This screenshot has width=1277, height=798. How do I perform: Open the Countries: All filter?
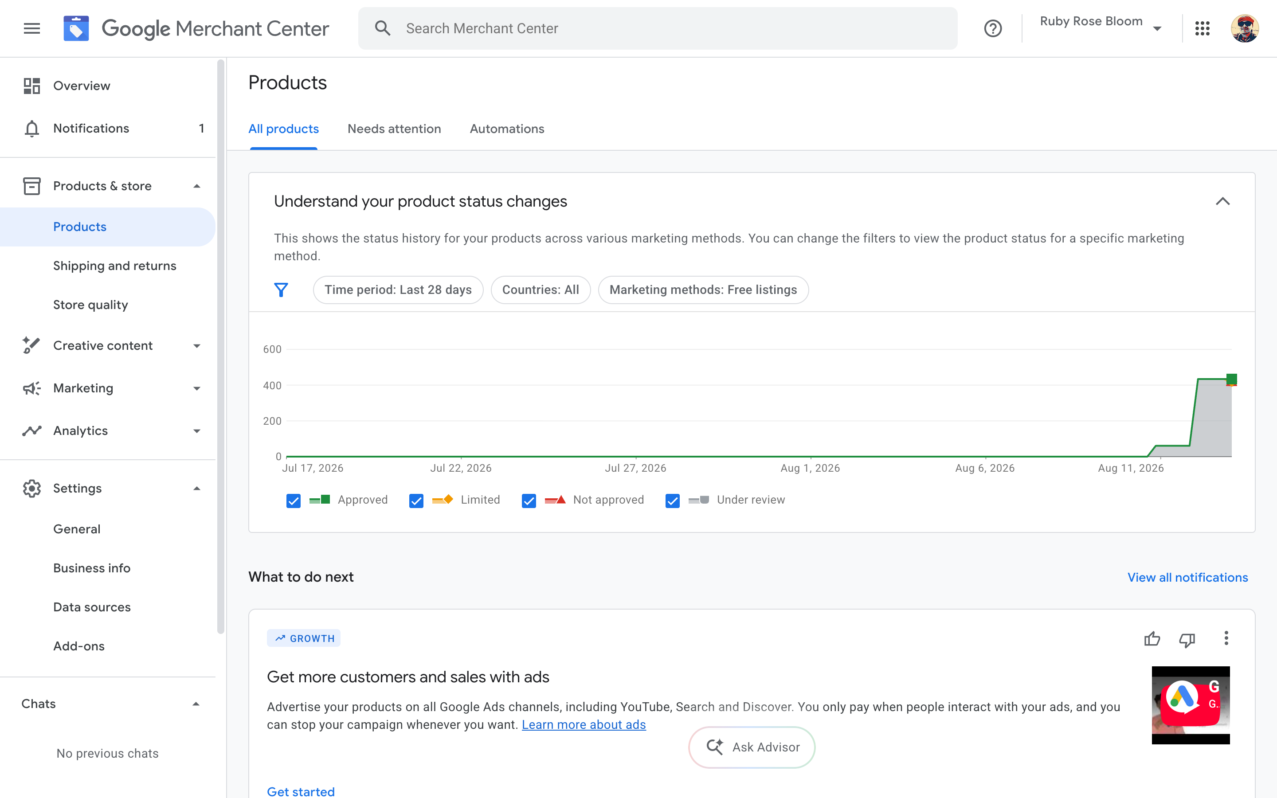[541, 290]
